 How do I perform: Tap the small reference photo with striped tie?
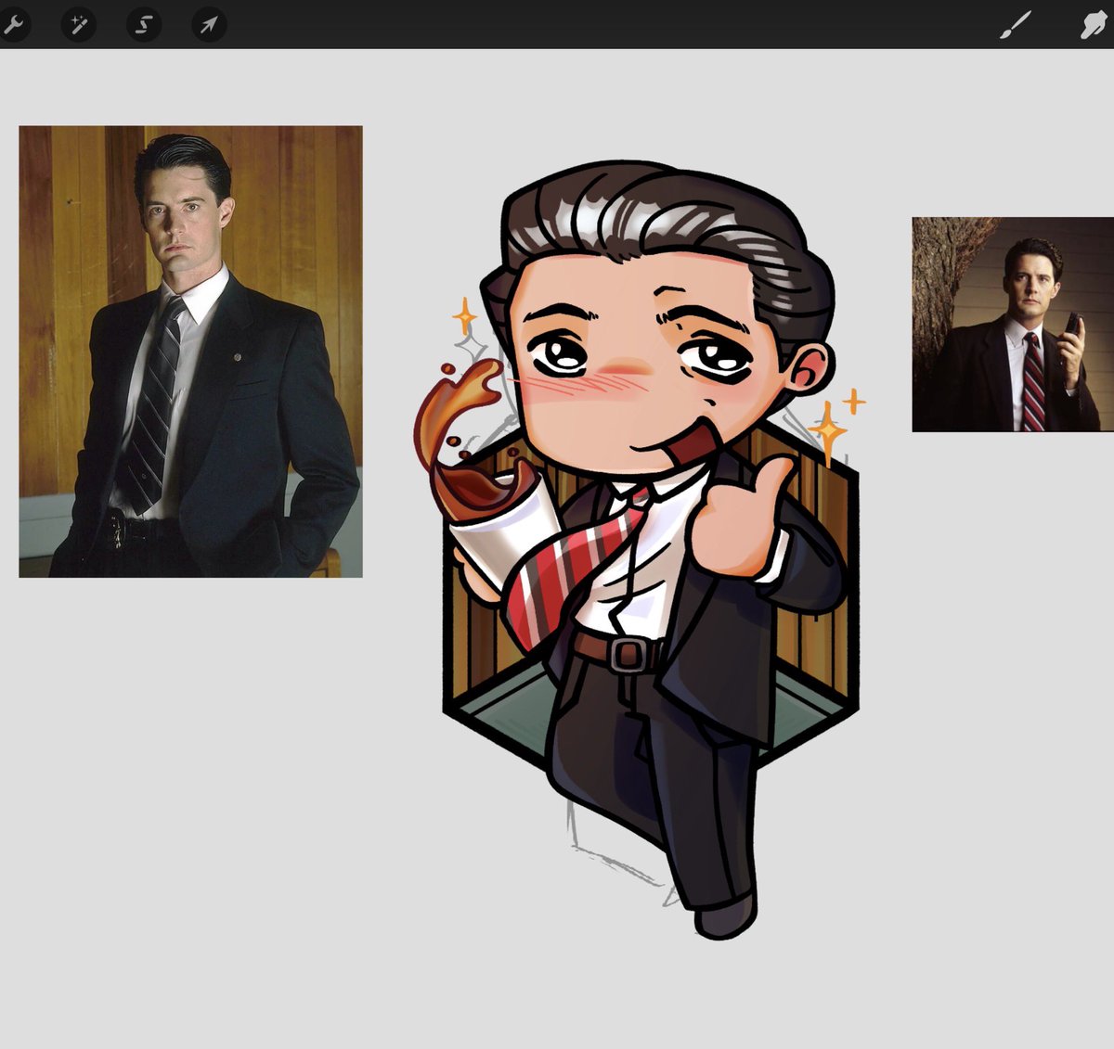(1013, 325)
